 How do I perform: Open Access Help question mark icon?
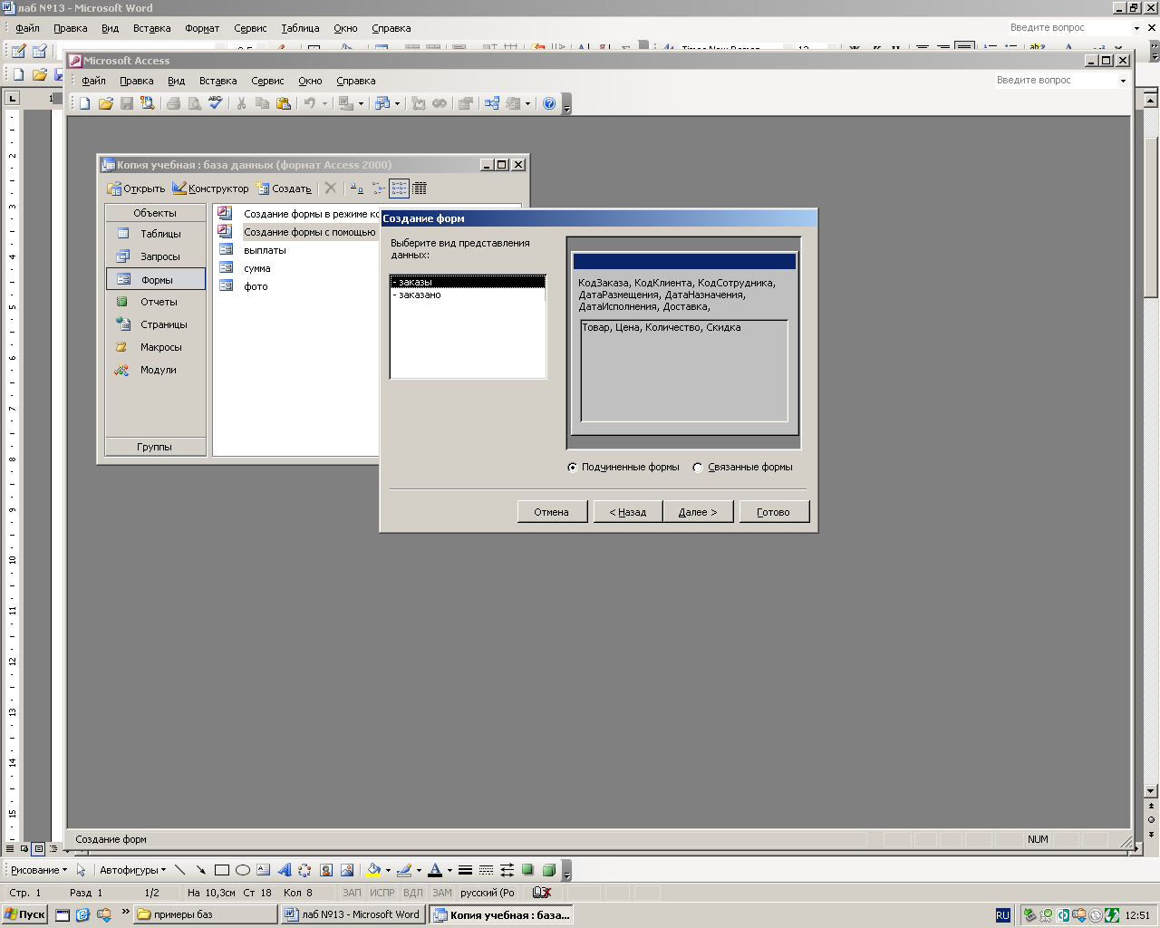click(x=549, y=104)
